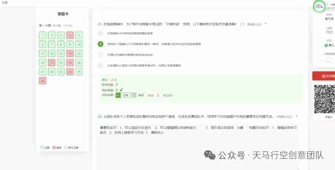The image size is (335, 170).
Task: Open wrong question 24 in the answer card
Action: [x=70, y=72]
